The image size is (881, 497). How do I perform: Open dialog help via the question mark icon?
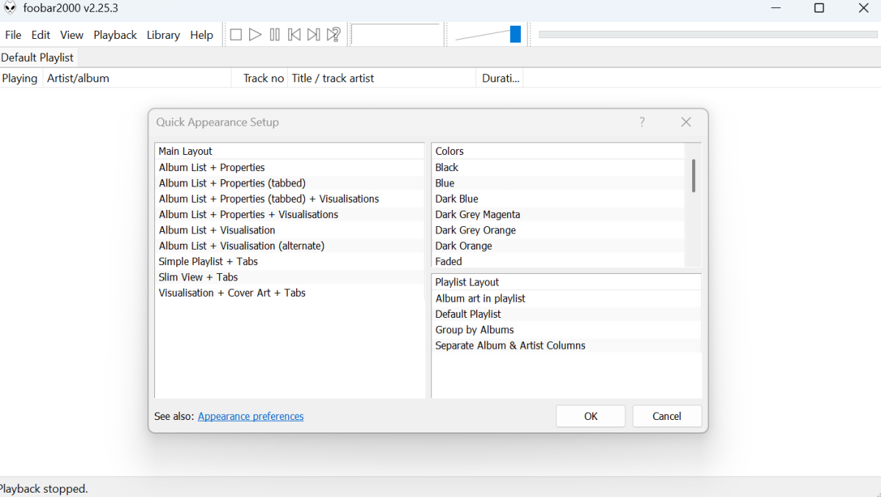coord(641,122)
